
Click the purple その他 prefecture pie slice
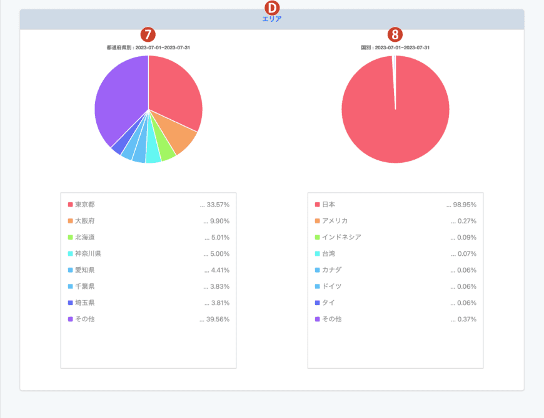point(119,103)
